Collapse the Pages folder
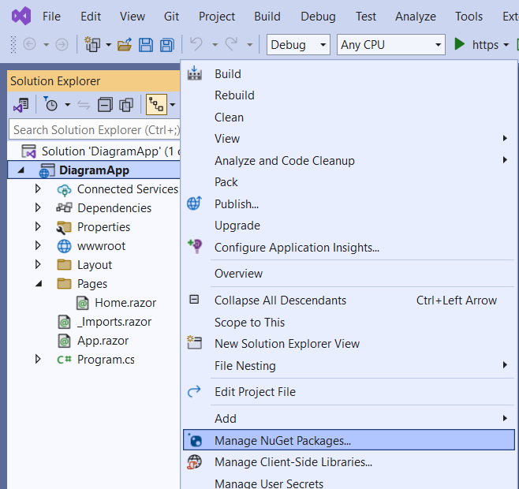 39,283
